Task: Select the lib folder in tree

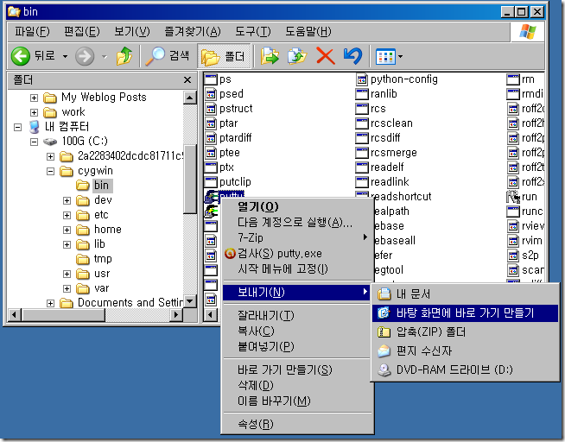Action: [x=99, y=244]
